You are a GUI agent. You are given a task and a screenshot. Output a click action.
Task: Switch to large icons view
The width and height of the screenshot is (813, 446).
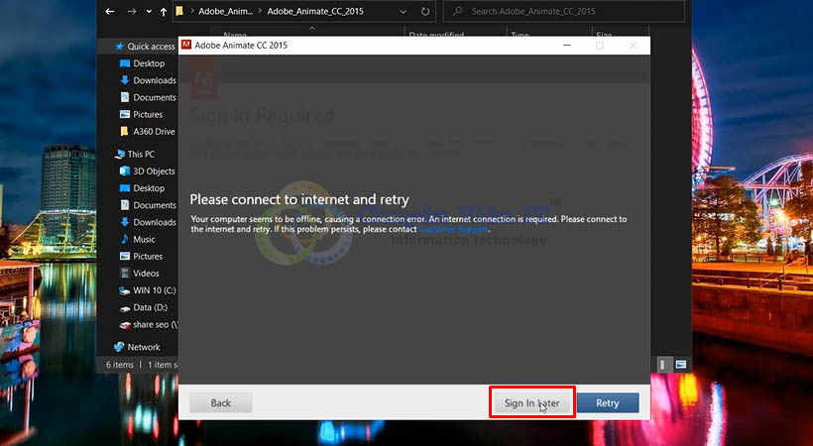coord(681,365)
